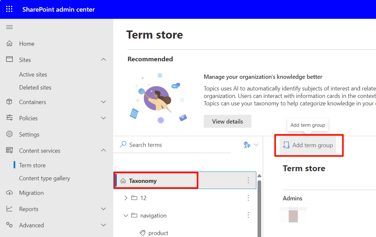Screen dimensions: 376x237
Task: Click the Policies label in sidebar
Action: 28,118
